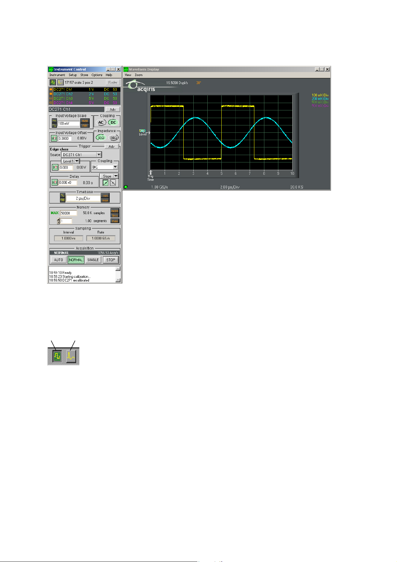The height and width of the screenshot is (562, 397).
Task: Click Timebase faster multi-wave icon
Action: (x=62, y=200)
